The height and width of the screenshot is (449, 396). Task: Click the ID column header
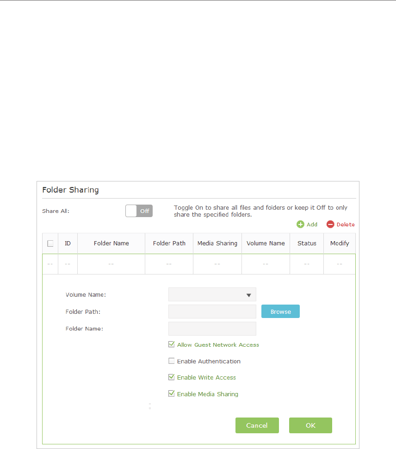68,243
